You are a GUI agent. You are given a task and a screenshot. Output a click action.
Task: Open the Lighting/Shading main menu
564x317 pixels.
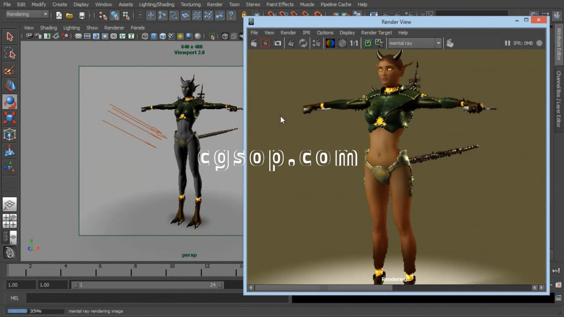click(x=156, y=4)
